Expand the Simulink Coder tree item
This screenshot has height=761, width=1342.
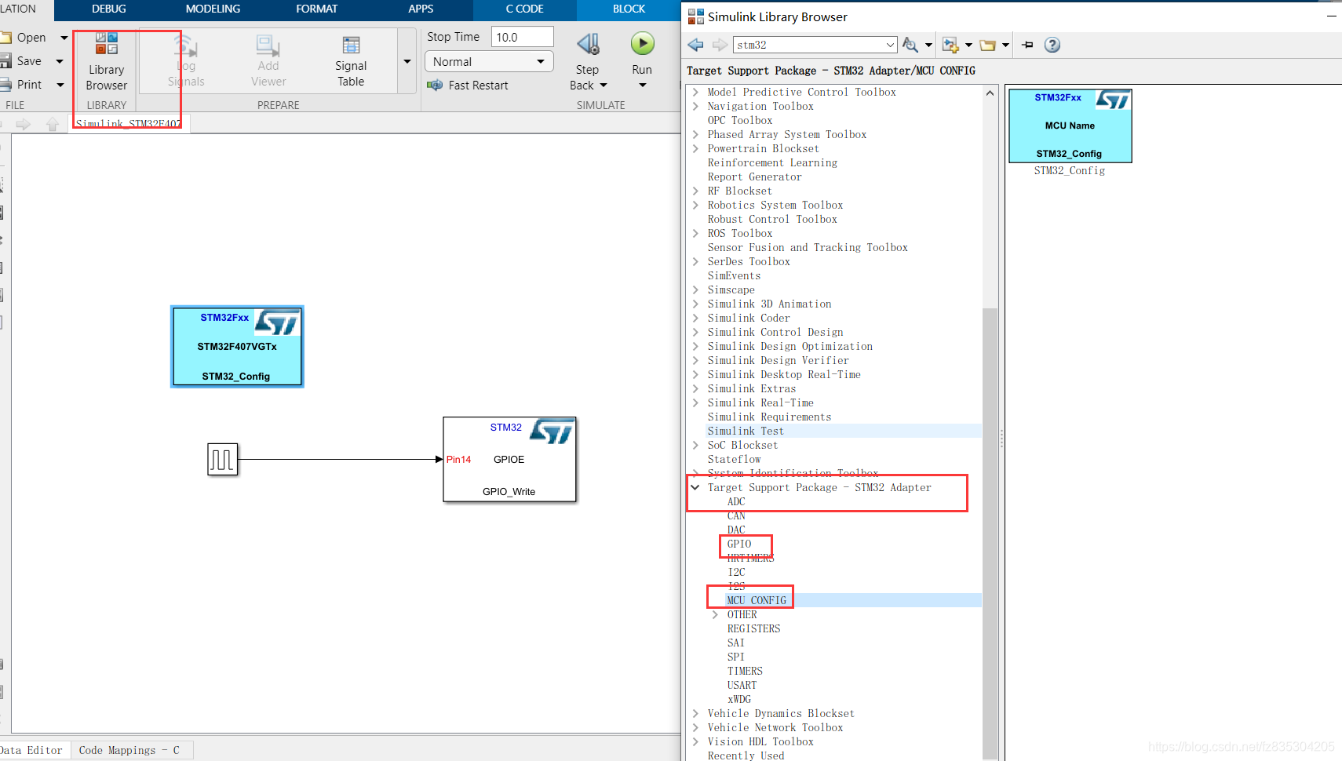695,318
